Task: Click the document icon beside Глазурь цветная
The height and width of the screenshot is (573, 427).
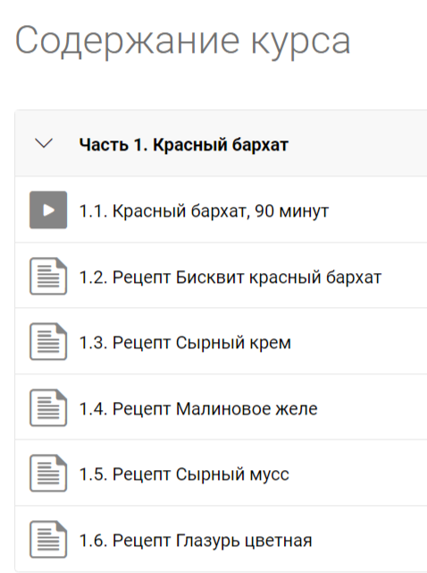Action: [48, 539]
